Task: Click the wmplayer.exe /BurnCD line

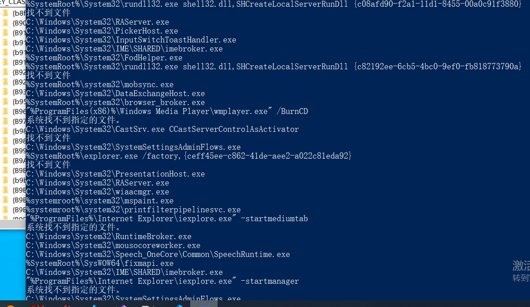Action: point(167,111)
